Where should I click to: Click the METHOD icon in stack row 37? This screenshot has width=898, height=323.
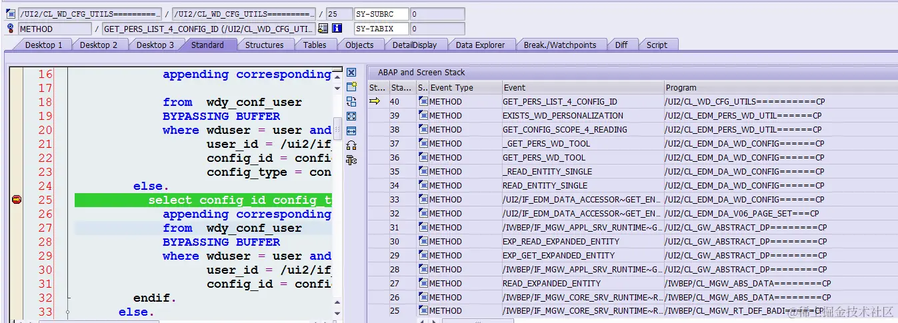point(423,143)
